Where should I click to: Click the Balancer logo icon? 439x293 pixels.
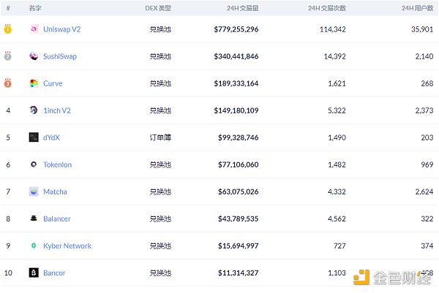tap(34, 218)
